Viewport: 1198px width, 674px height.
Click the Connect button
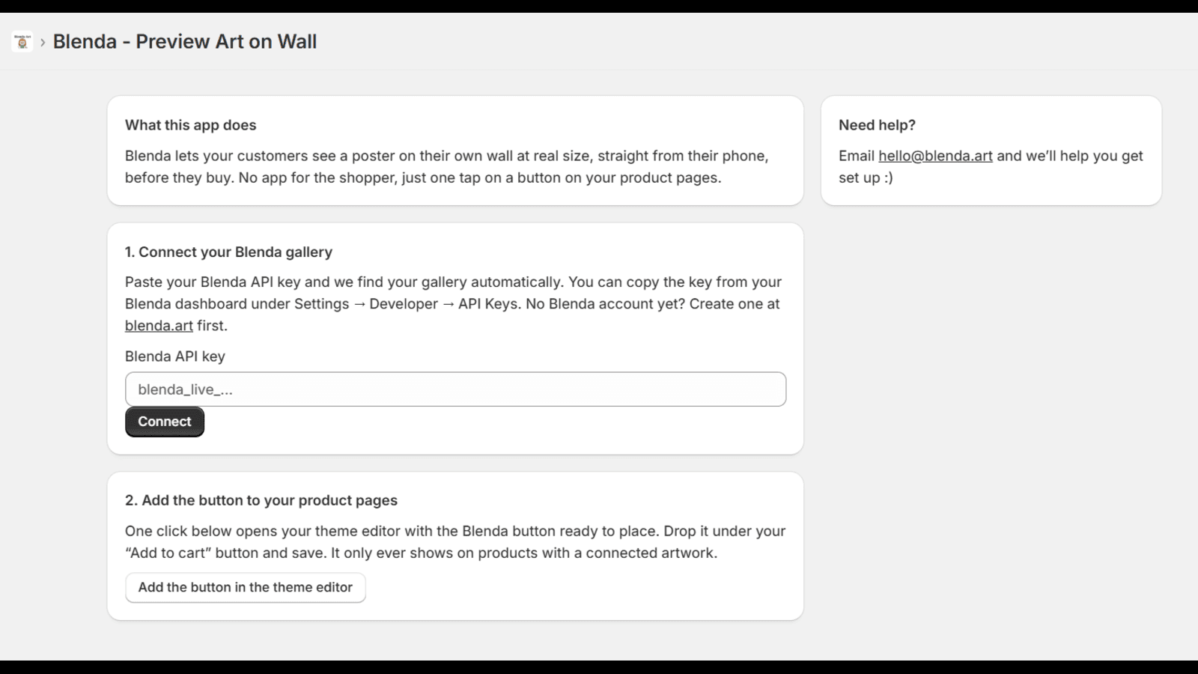tap(165, 422)
